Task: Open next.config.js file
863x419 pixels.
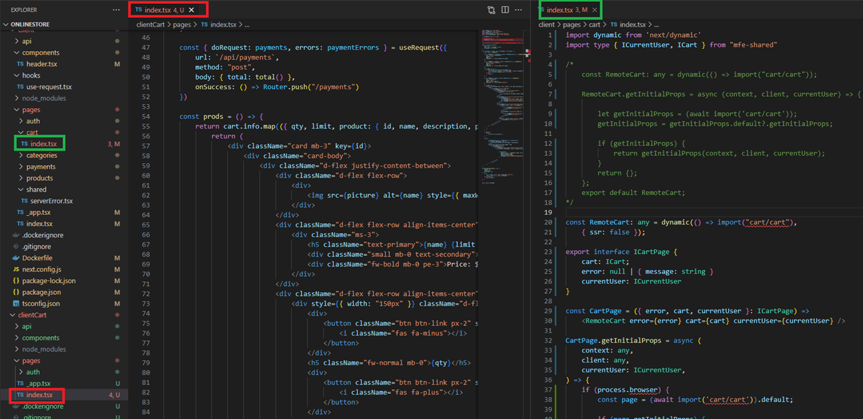Action: click(41, 269)
